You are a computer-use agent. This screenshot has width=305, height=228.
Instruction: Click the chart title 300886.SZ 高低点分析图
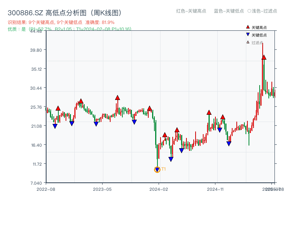64,13
